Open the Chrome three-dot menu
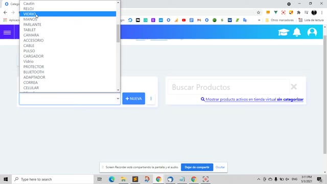Image resolution: width=327 pixels, height=184 pixels. [x=322, y=12]
